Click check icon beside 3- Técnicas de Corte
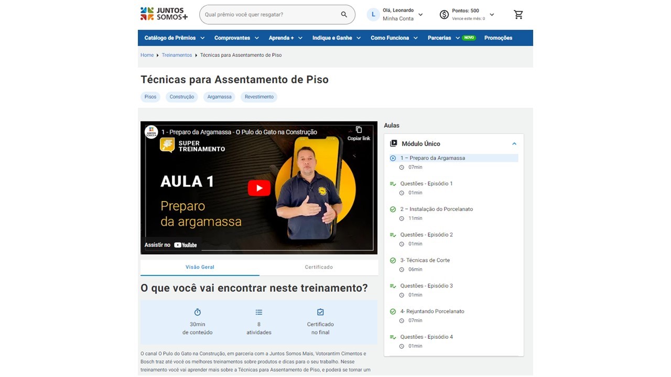 (393, 260)
